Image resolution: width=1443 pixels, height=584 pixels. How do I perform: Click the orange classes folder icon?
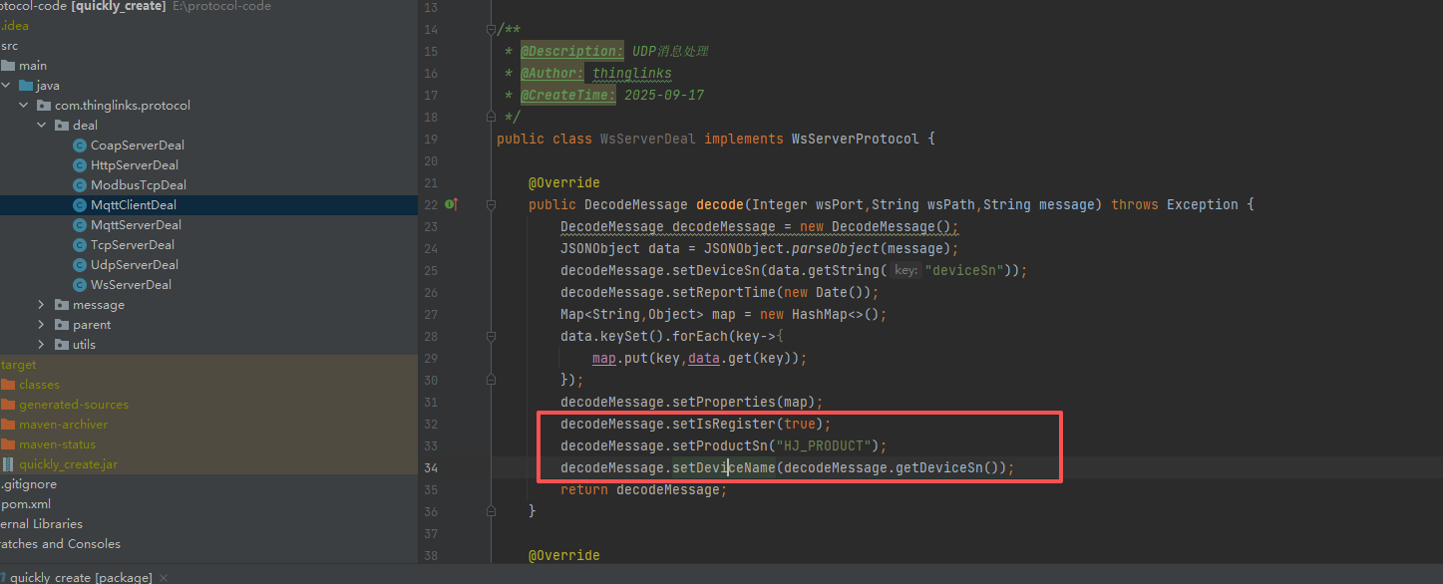point(9,385)
